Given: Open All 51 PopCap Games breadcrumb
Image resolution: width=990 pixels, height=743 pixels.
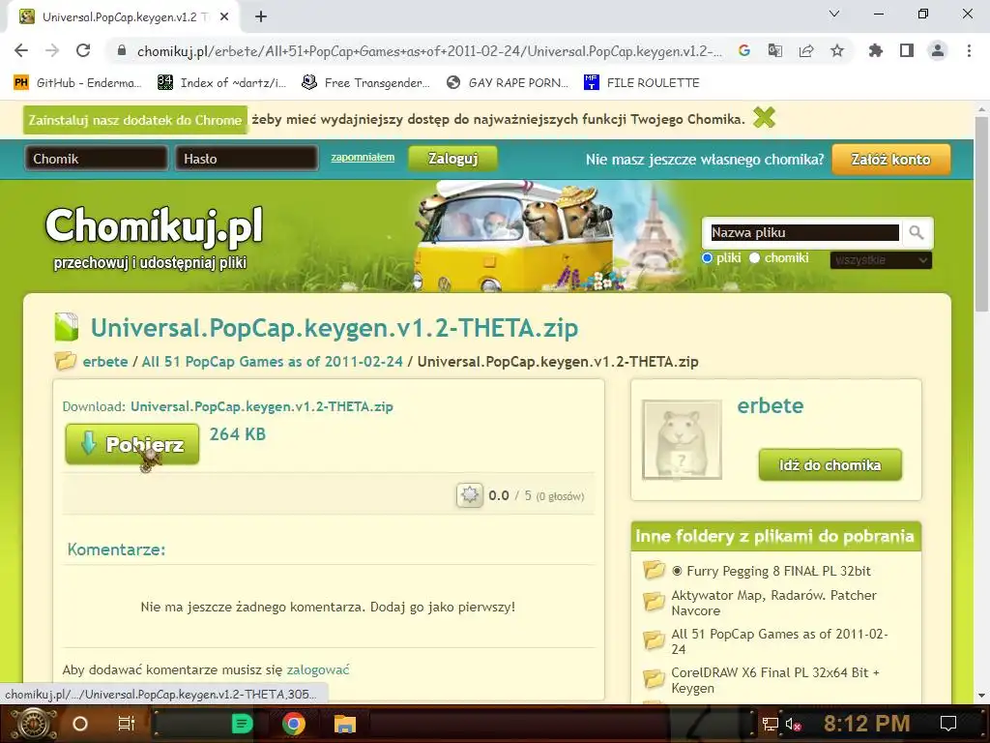Looking at the screenshot, I should 272,362.
